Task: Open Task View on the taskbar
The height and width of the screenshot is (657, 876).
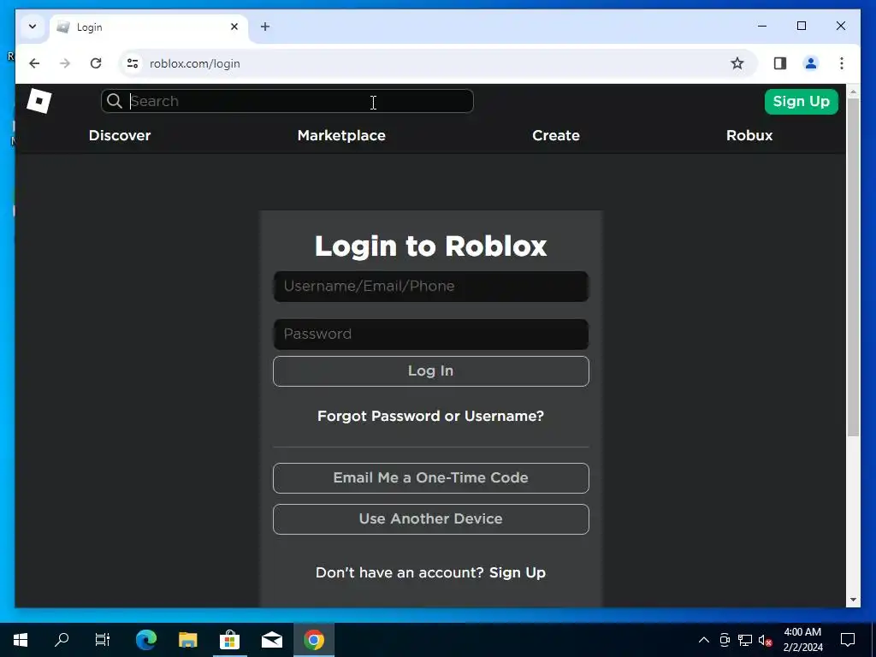Action: tap(103, 640)
